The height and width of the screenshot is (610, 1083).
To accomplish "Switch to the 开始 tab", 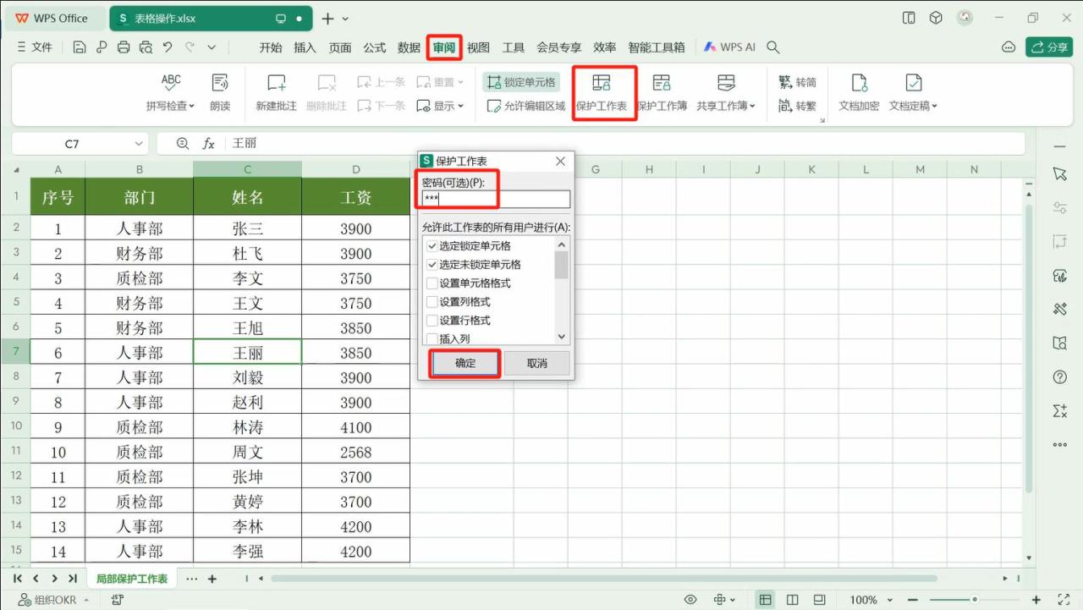I will tap(271, 47).
